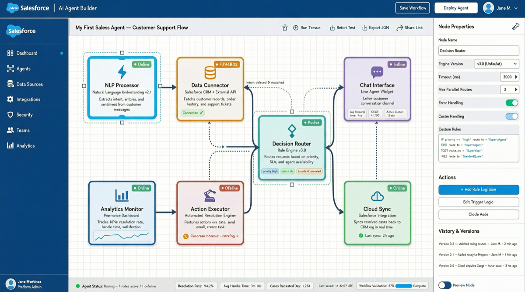The width and height of the screenshot is (525, 292).
Task: Click the Agents icon in sidebar
Action: (x=10, y=69)
